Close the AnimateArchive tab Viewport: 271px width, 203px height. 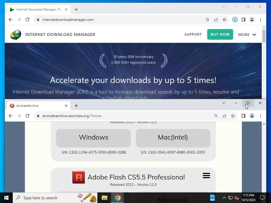point(66,106)
